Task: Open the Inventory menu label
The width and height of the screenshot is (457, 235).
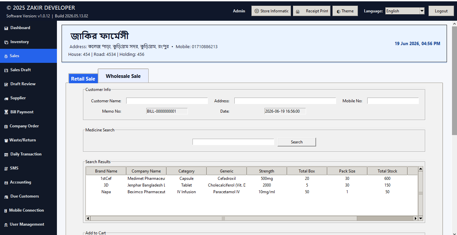Action: [19, 42]
